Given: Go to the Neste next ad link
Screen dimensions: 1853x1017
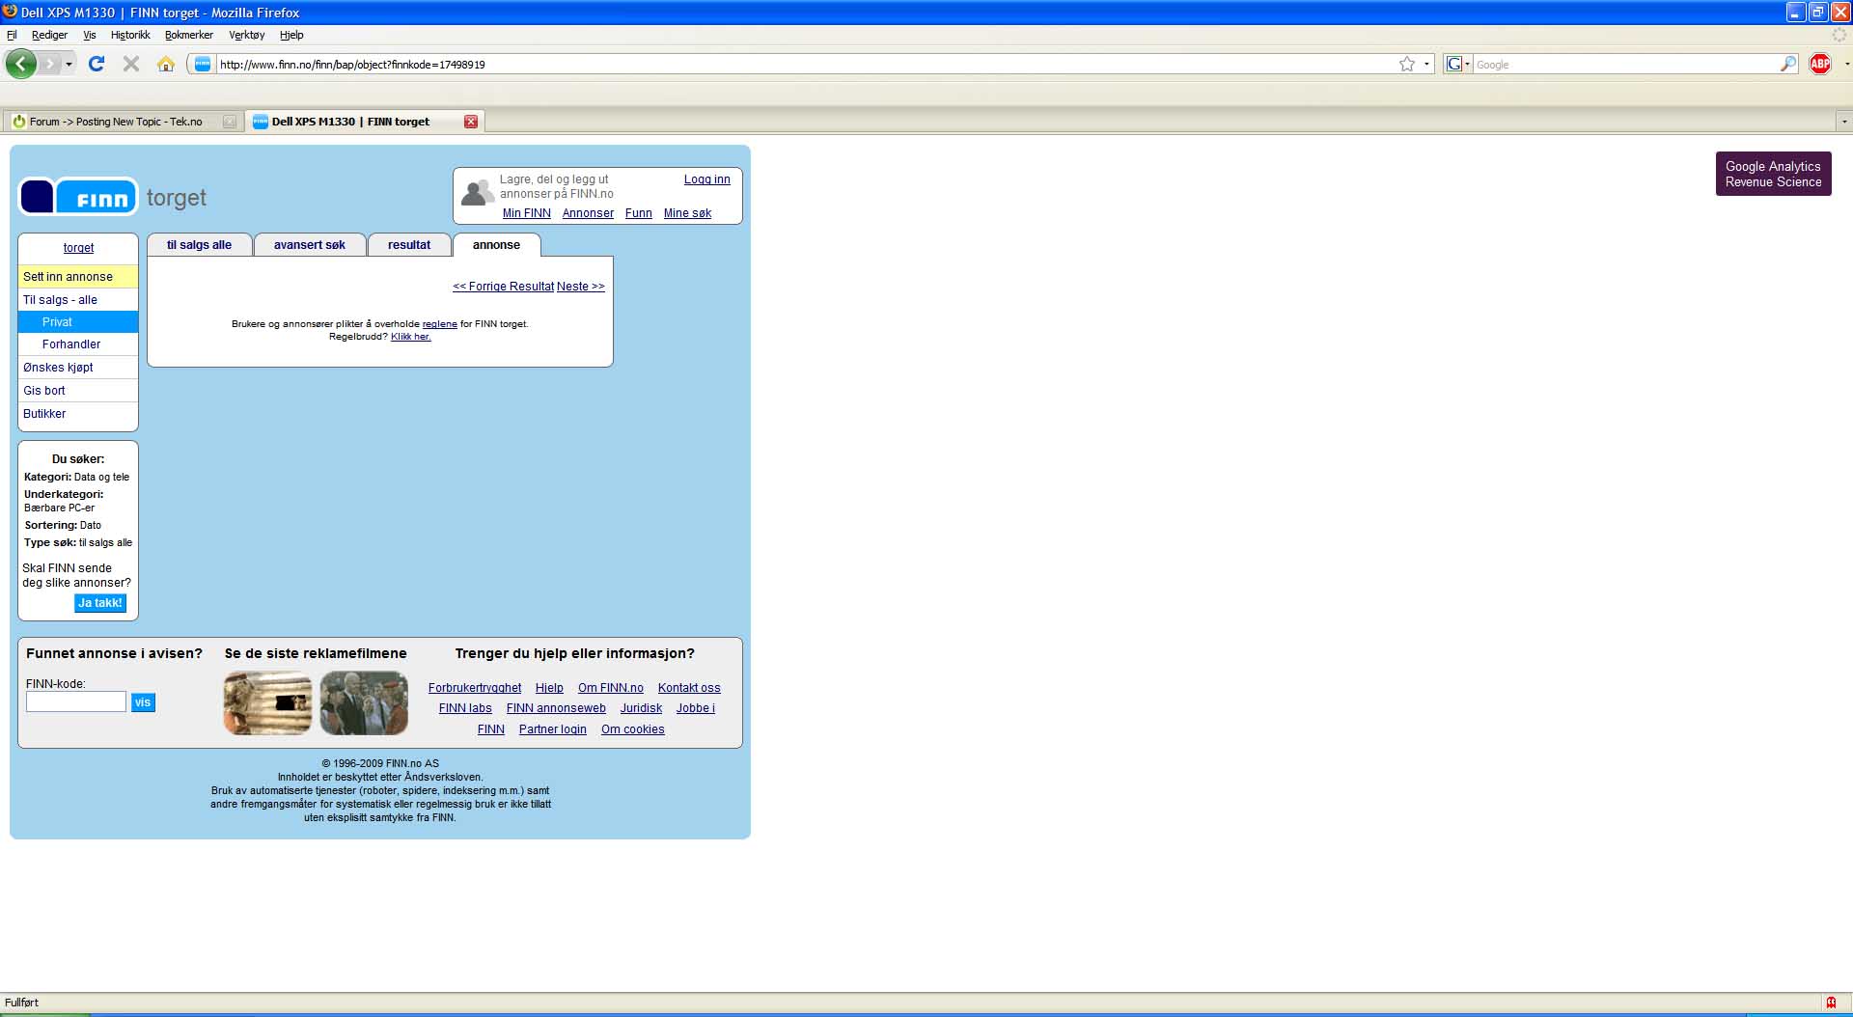Looking at the screenshot, I should point(581,287).
